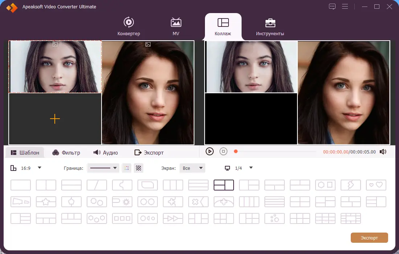This screenshot has width=399, height=254.
Task: Open the Коллаж tab
Action: 223,27
